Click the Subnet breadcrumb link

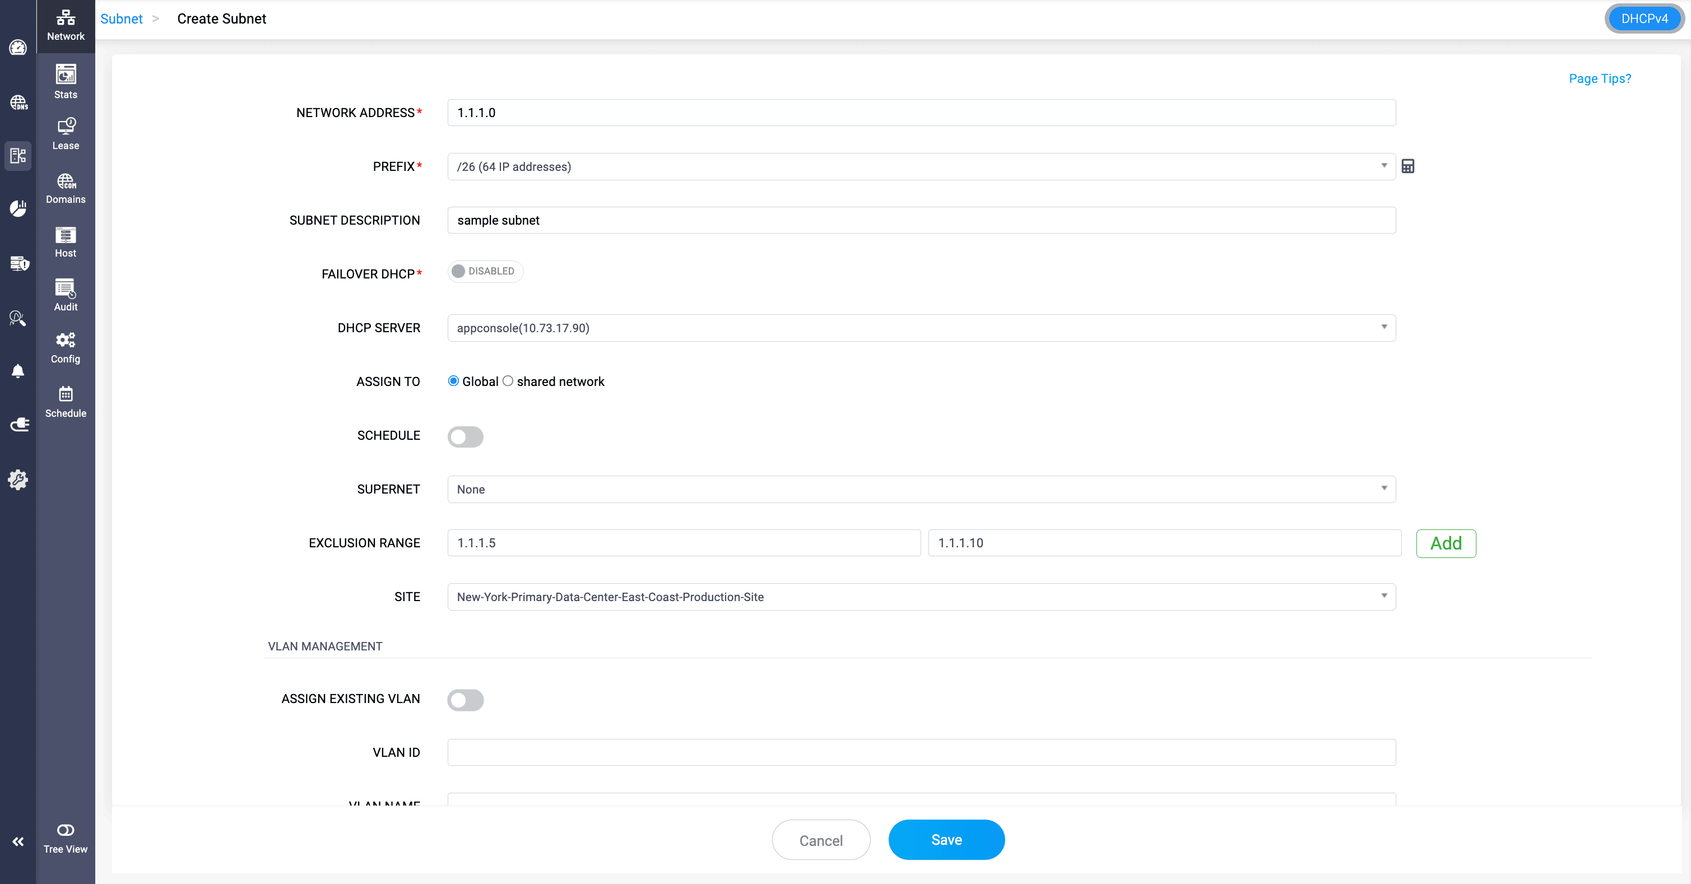(122, 18)
